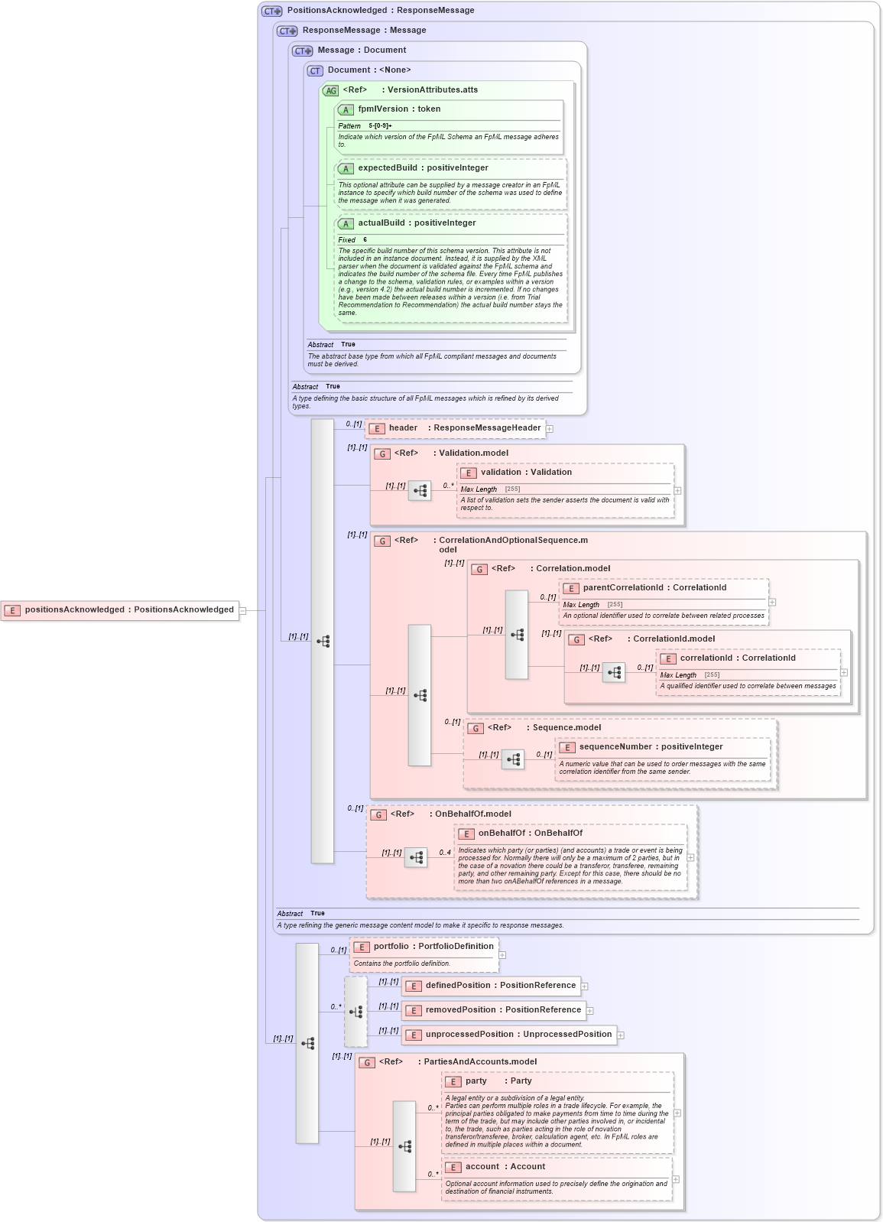Image resolution: width=883 pixels, height=1222 pixels.
Task: Click the element icon of positionsAcknowledged
Action: (12, 611)
